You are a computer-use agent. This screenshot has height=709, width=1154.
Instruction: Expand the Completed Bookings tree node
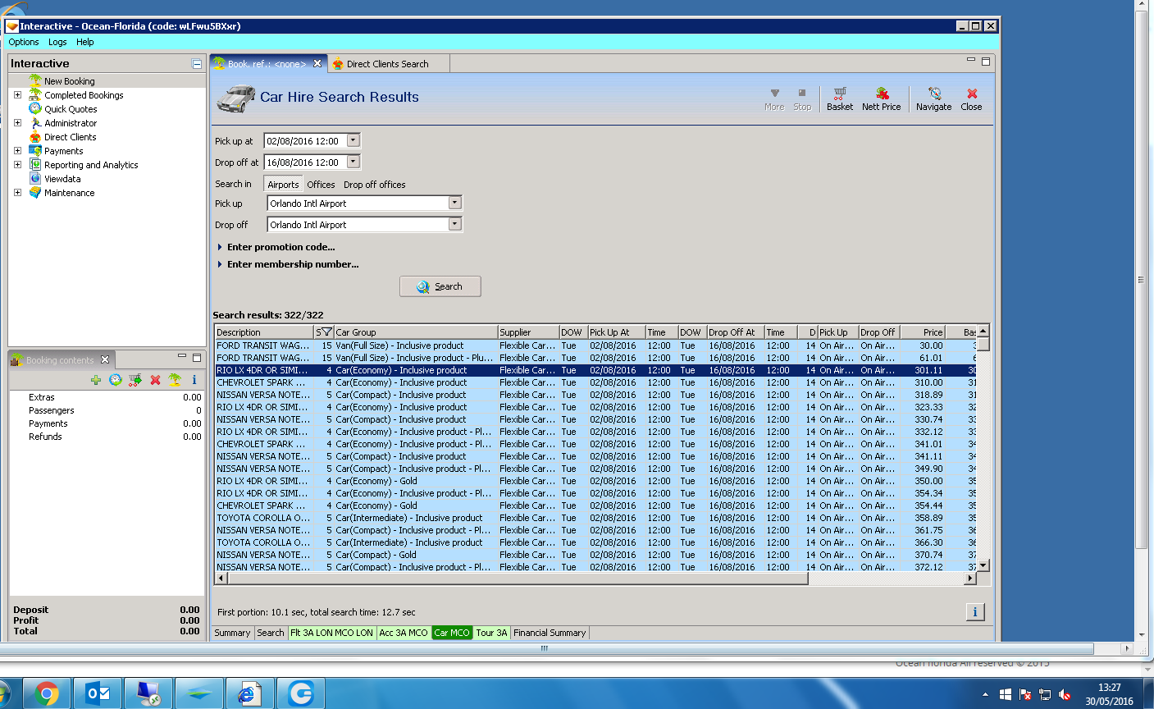(x=17, y=95)
